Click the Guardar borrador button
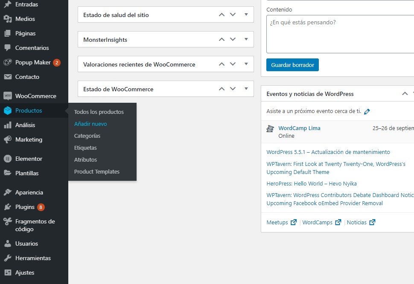 [292, 65]
